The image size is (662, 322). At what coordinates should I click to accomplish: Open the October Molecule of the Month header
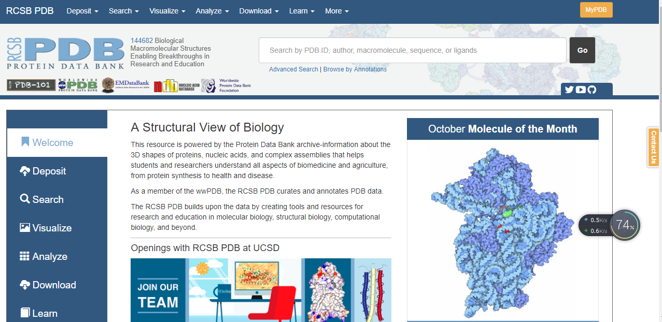pos(503,129)
